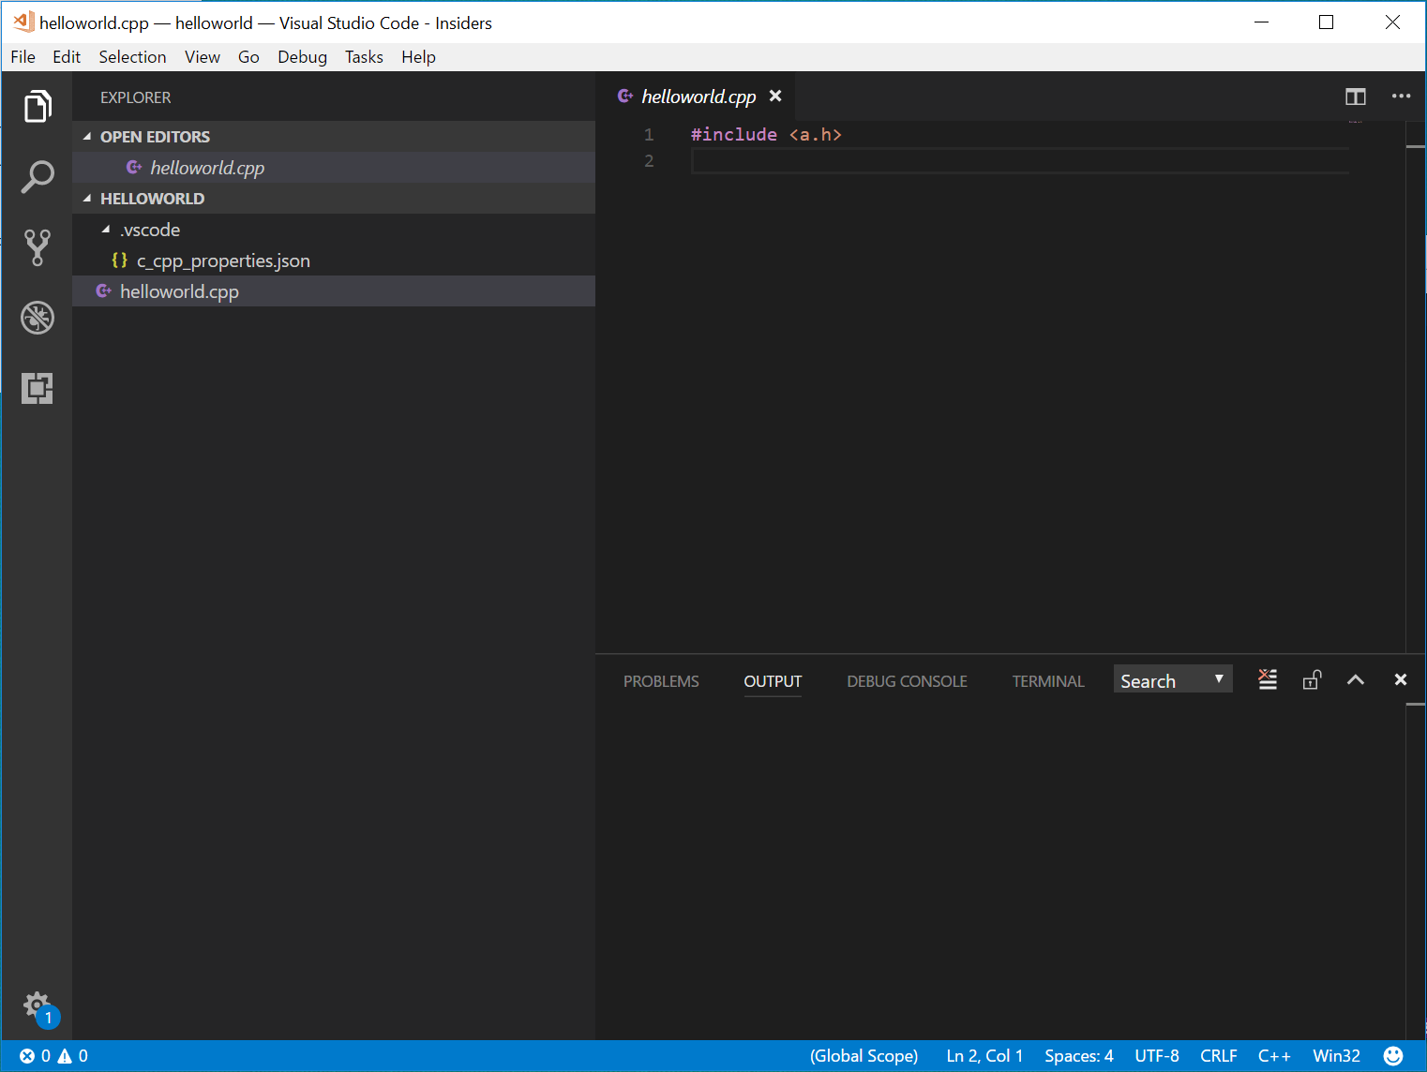
Task: Place cursor on empty line 2
Action: click(1020, 161)
